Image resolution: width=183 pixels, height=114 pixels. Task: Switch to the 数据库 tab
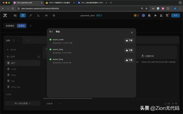click(21, 26)
